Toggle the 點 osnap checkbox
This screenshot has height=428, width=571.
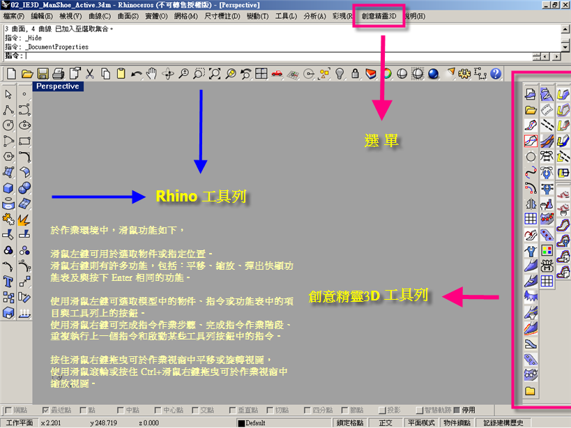[x=83, y=411]
